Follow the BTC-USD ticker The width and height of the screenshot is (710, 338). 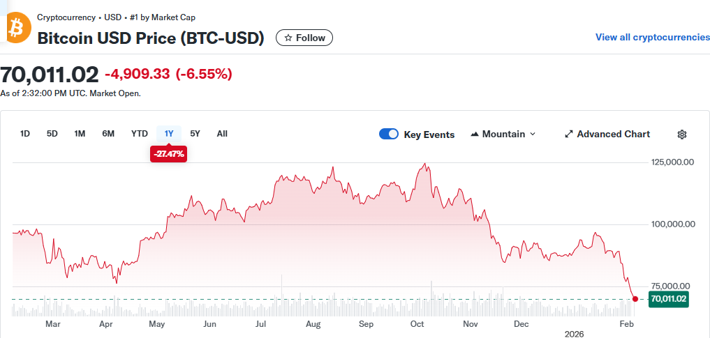pos(304,38)
